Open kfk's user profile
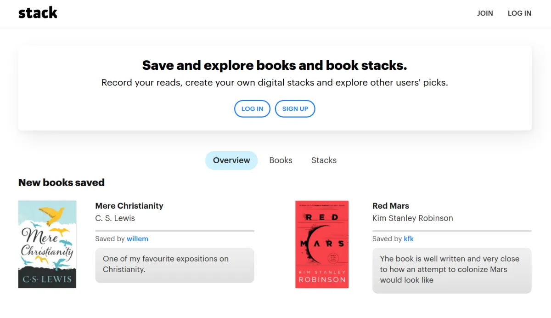This screenshot has height=318, width=551. pos(408,238)
